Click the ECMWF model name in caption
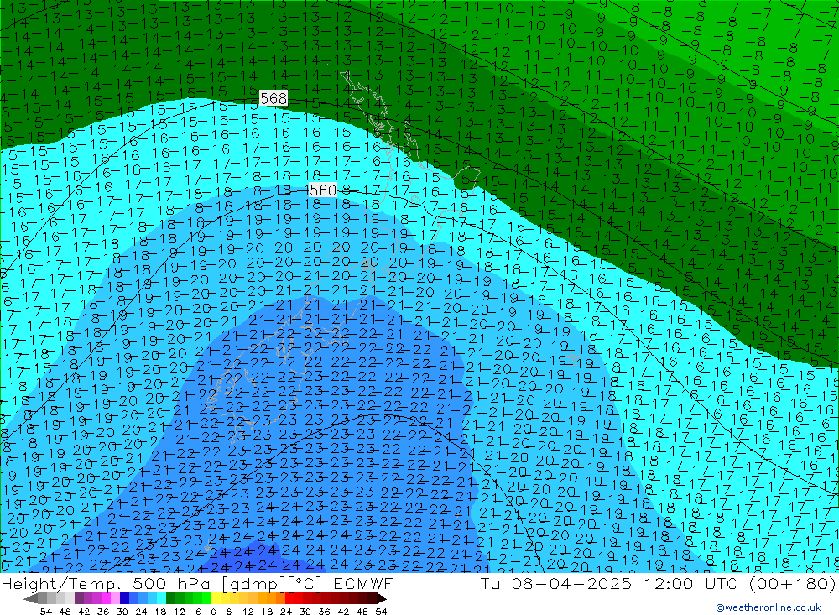 click(x=363, y=583)
